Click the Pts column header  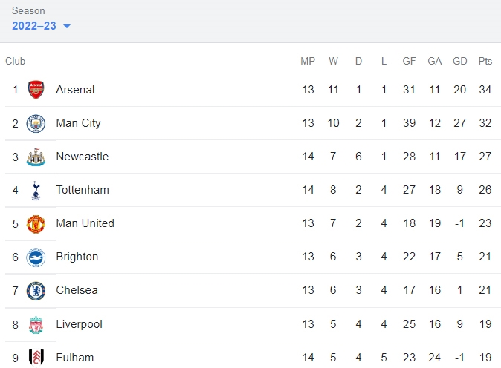485,61
